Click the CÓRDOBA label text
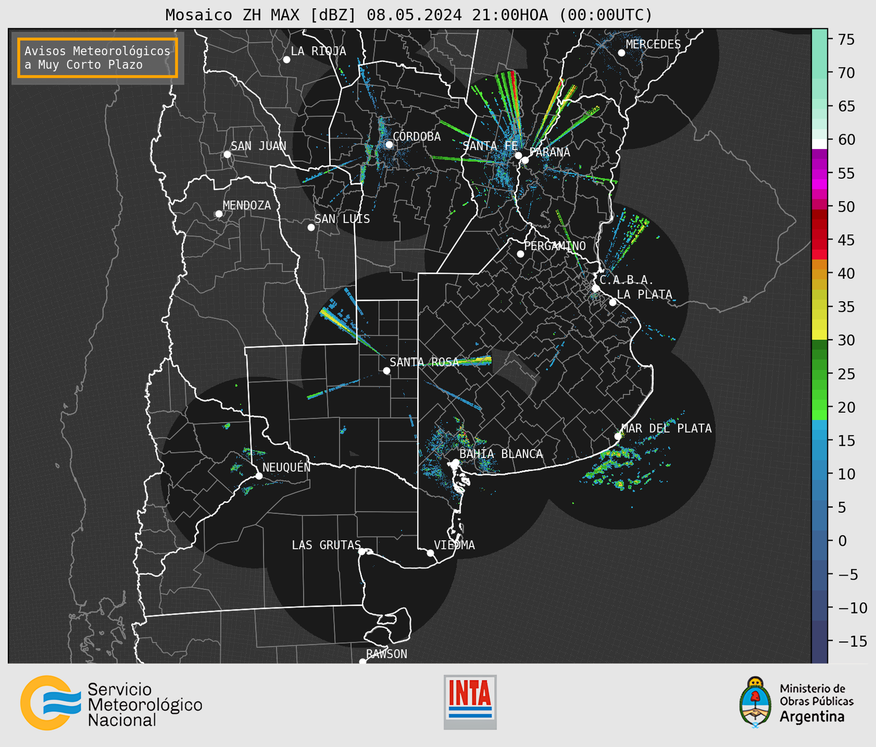 (x=417, y=137)
